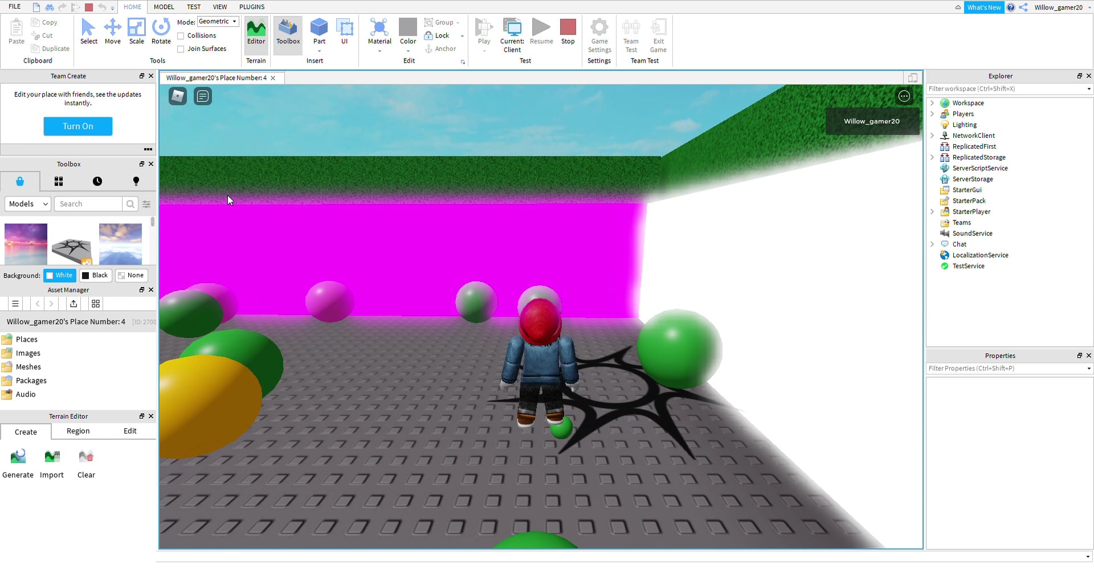Switch to the Region tab in Terrain Editor
Screen dimensions: 1094x581
coord(78,431)
